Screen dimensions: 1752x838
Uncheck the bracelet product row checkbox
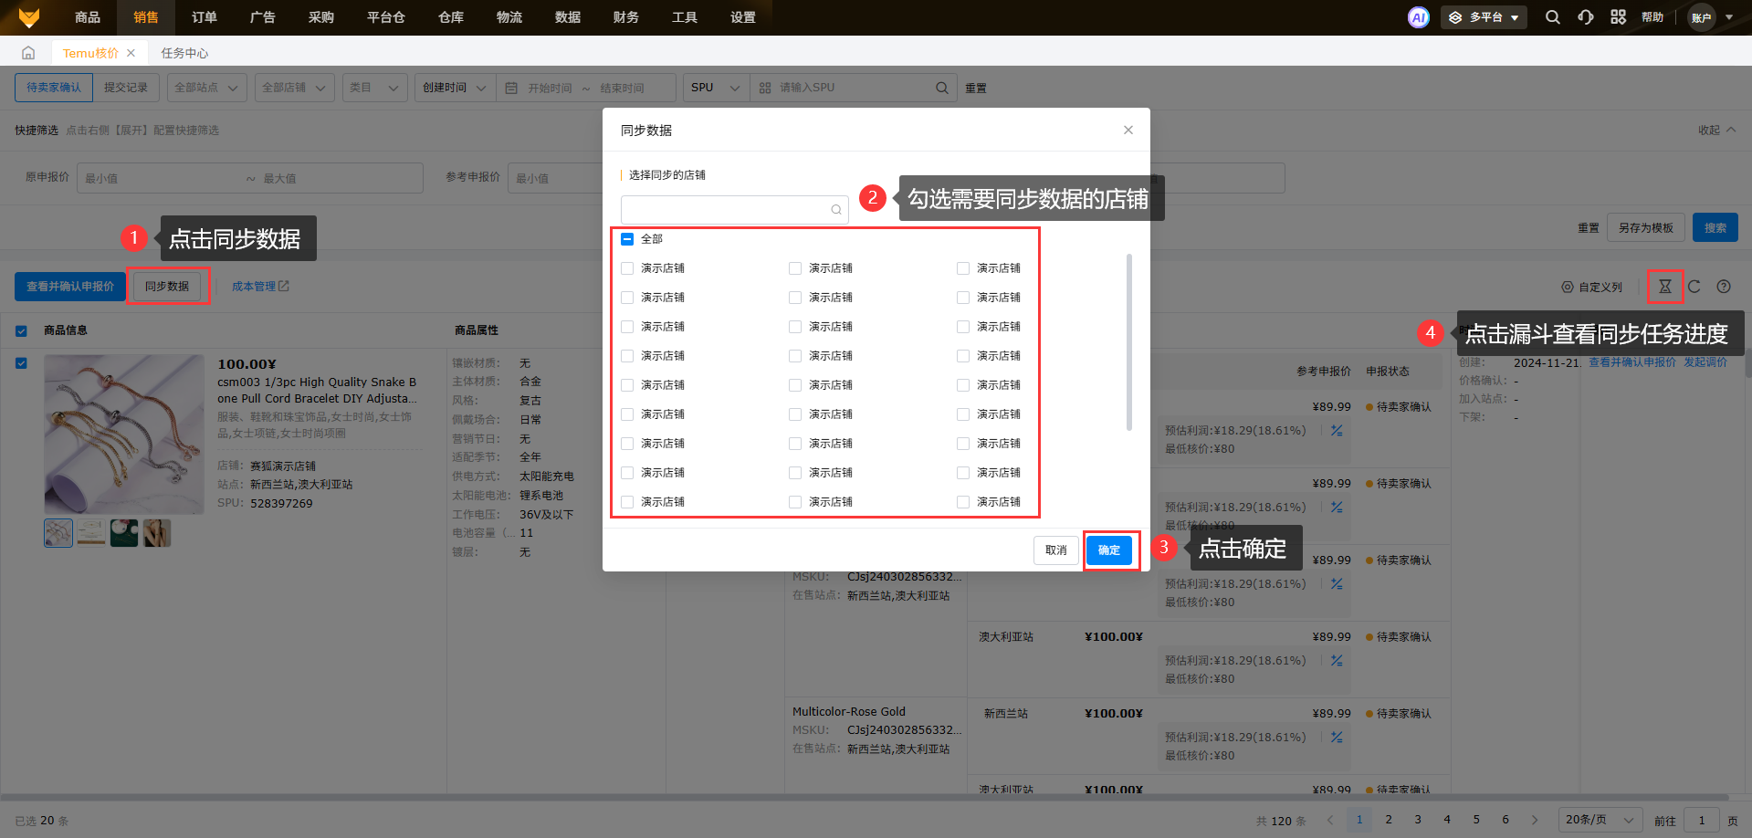point(21,363)
